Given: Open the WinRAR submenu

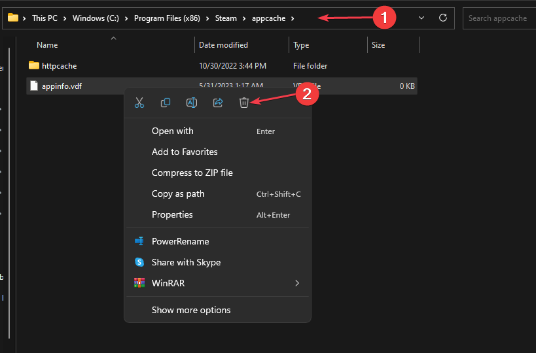Looking at the screenshot, I should coord(218,283).
